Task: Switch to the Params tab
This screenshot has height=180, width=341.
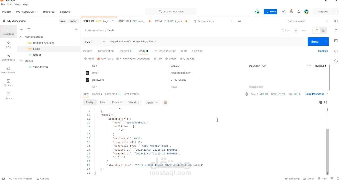Action: (x=88, y=51)
